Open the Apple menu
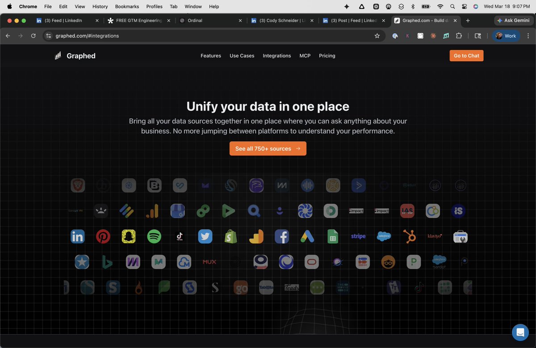 tap(9, 6)
